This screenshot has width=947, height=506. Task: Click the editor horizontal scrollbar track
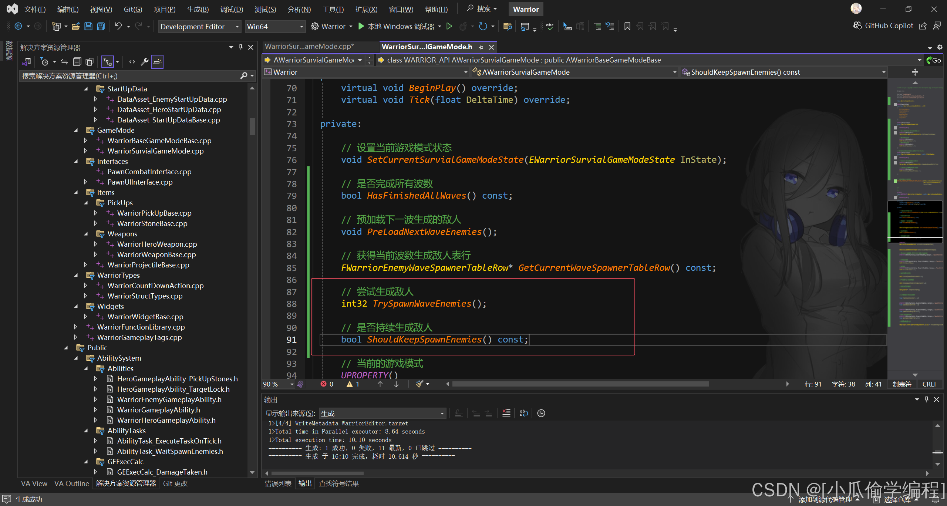pyautogui.click(x=747, y=384)
